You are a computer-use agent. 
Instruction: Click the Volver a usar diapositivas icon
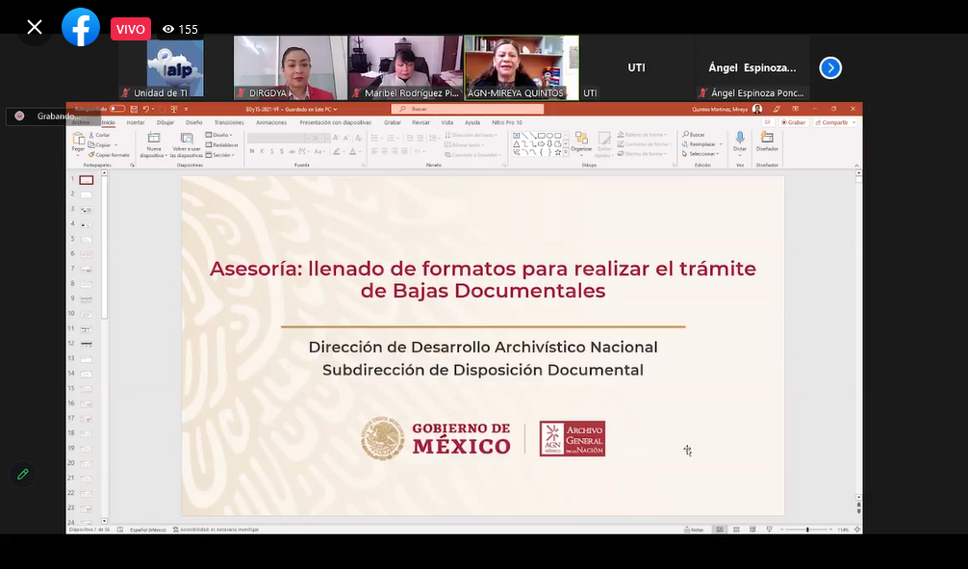[x=186, y=141]
